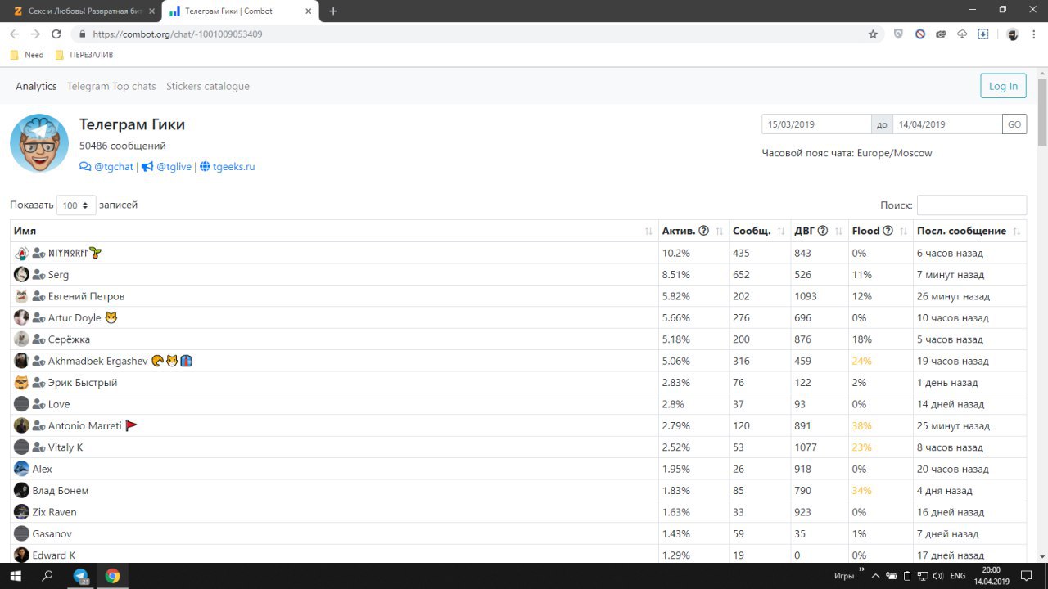Screen dimensions: 1048x589
Task: Click the name Эрик Быстрый
Action: click(83, 383)
